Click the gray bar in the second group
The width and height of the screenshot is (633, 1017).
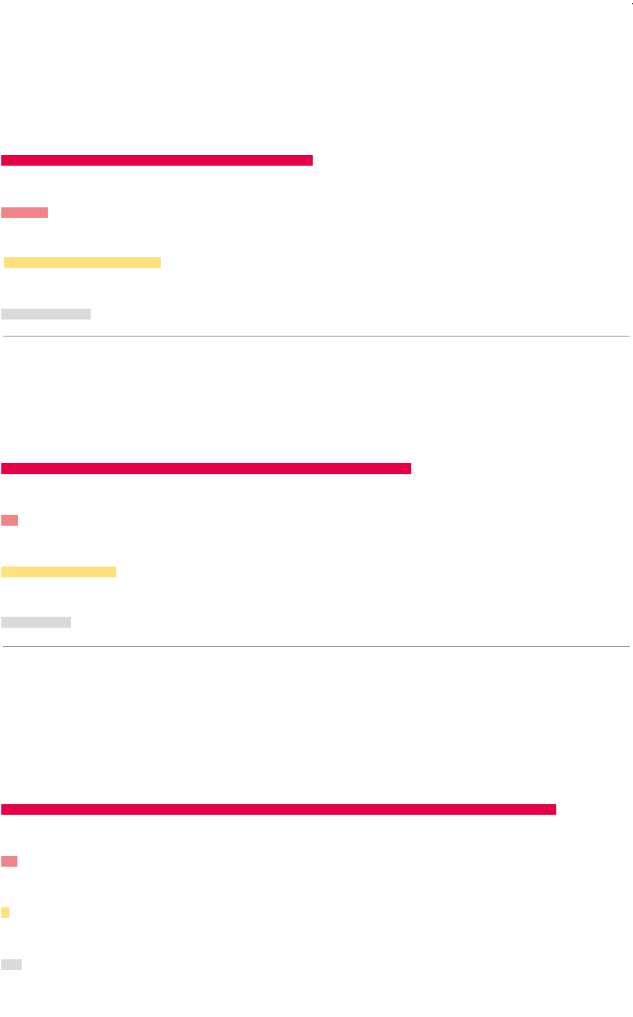36,623
